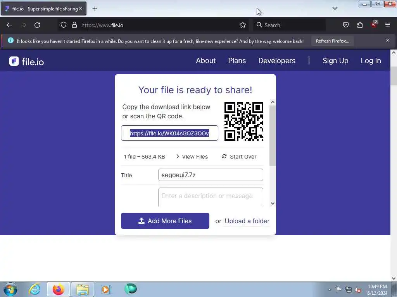Dismiss the Firefox refresh notification bar
Viewport: 397px width, 297px height.
[x=388, y=40]
